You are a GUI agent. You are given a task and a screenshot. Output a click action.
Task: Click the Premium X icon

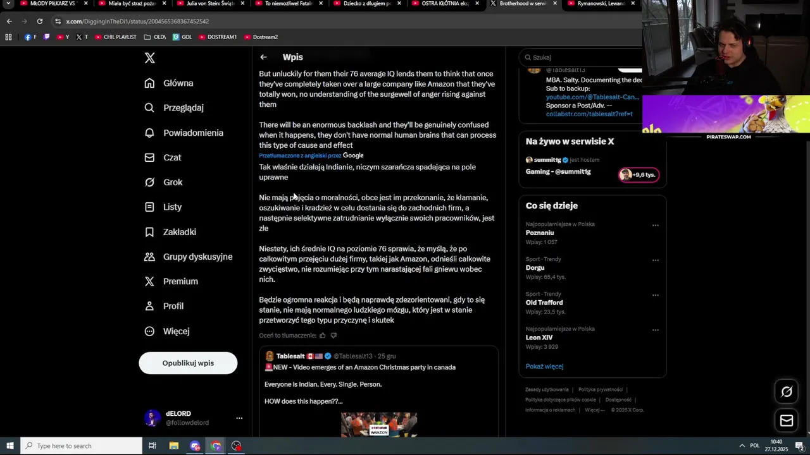point(149,281)
